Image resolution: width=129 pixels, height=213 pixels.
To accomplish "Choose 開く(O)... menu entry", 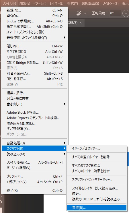I will (x=34, y=16).
